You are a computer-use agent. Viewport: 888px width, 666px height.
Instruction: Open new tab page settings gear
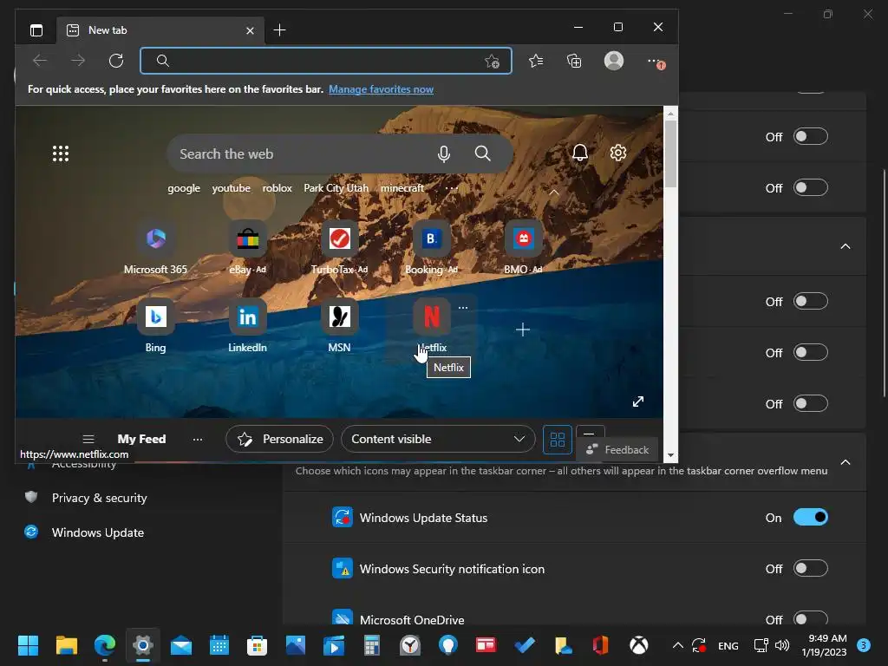point(618,153)
